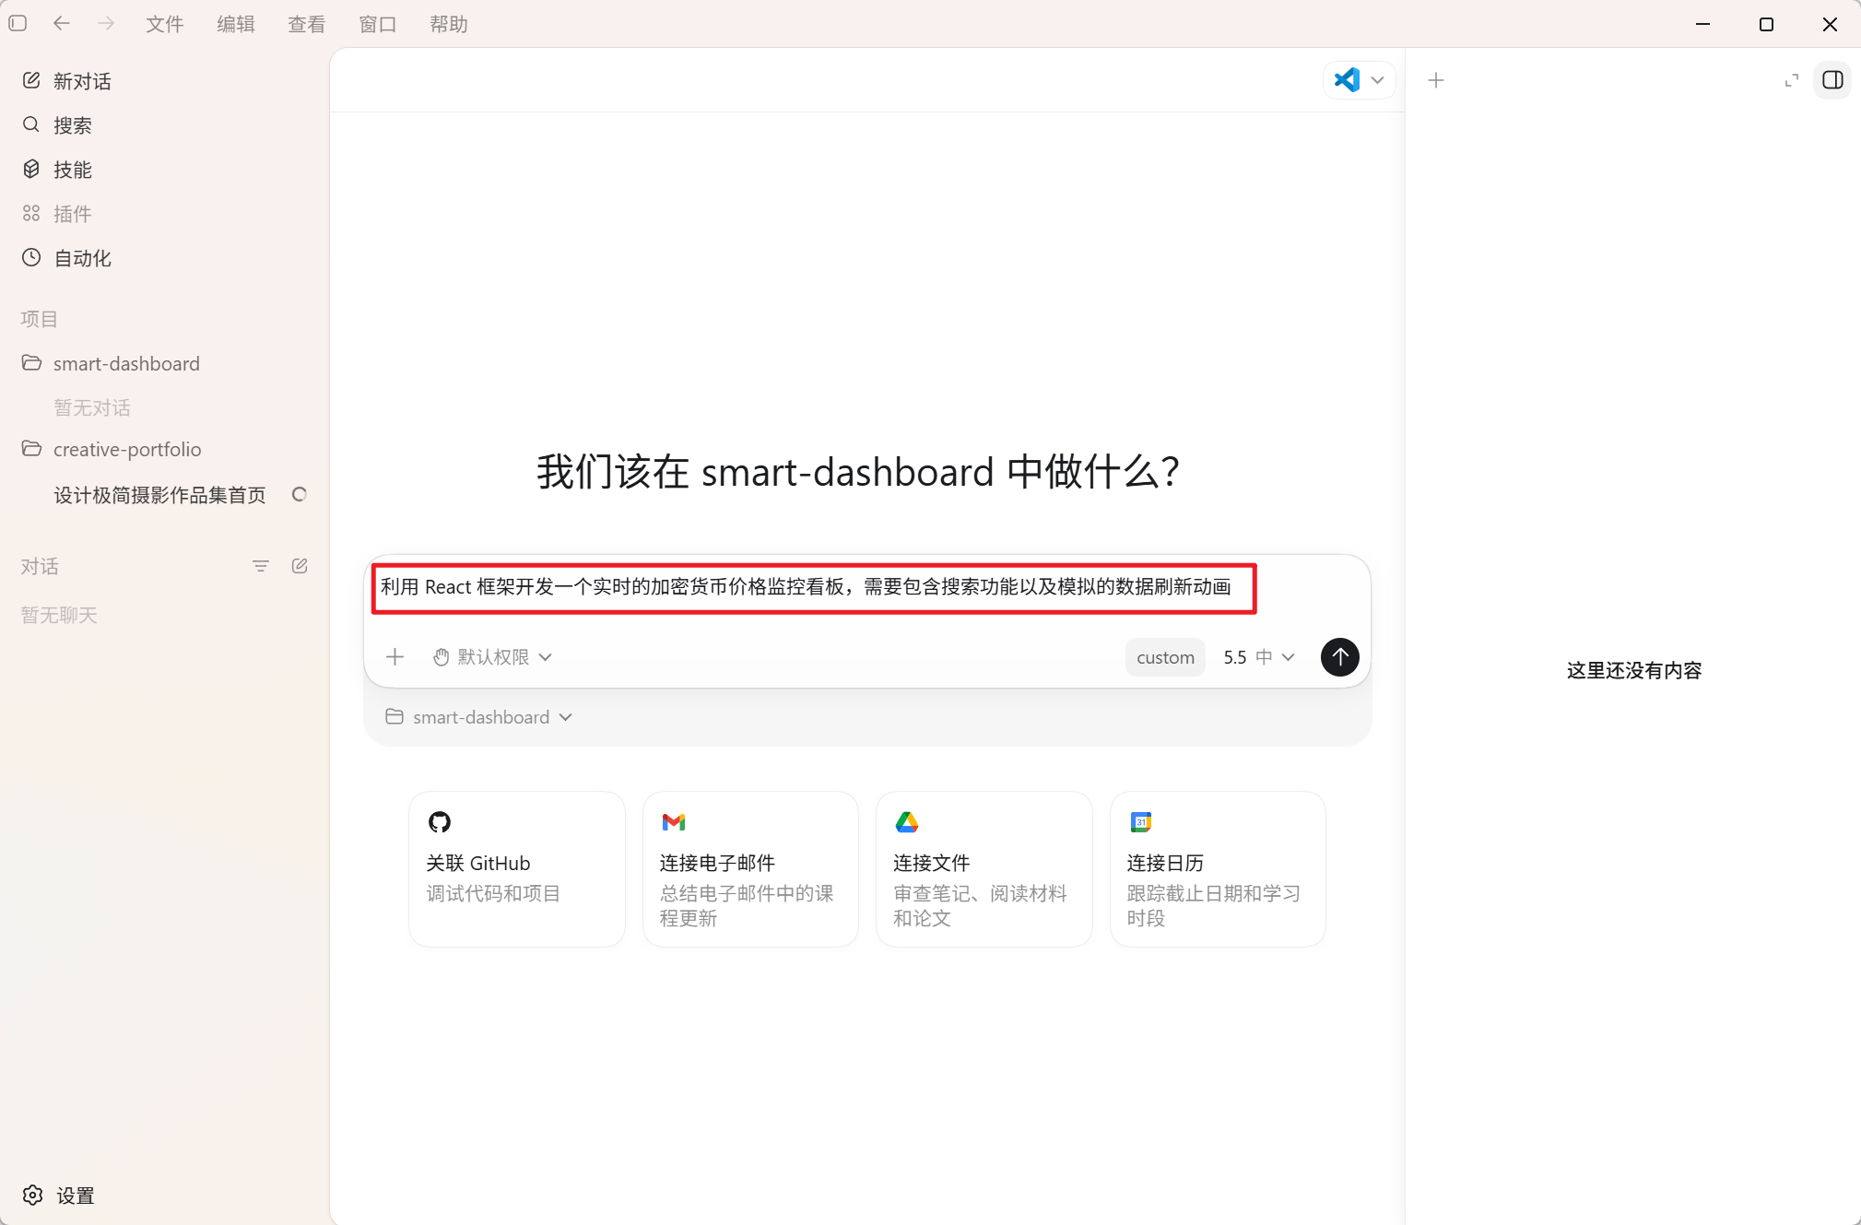The height and width of the screenshot is (1225, 1861).
Task: Open the 自动化 section
Action: [164, 258]
